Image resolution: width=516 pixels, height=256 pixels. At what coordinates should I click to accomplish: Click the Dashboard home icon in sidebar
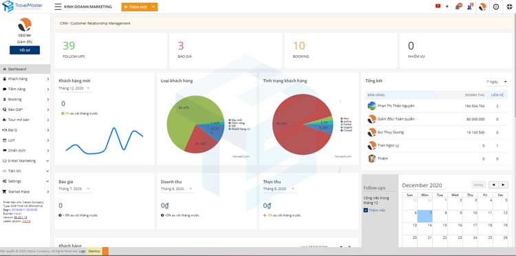click(x=5, y=69)
